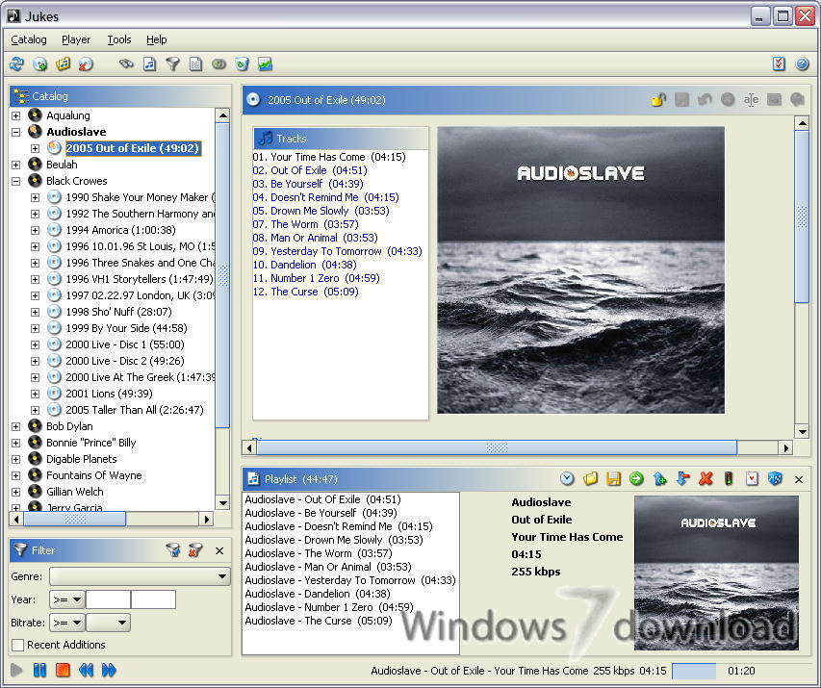Viewport: 821px width, 688px height.
Task: Select '2001 Lions (49:39)' in catalog
Action: [109, 394]
